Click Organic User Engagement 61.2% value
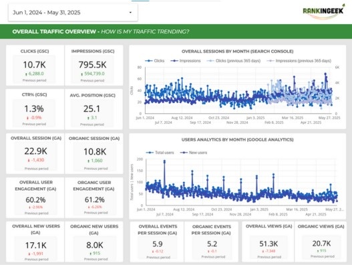Screen dimensions: 352x265 [x=94, y=200]
